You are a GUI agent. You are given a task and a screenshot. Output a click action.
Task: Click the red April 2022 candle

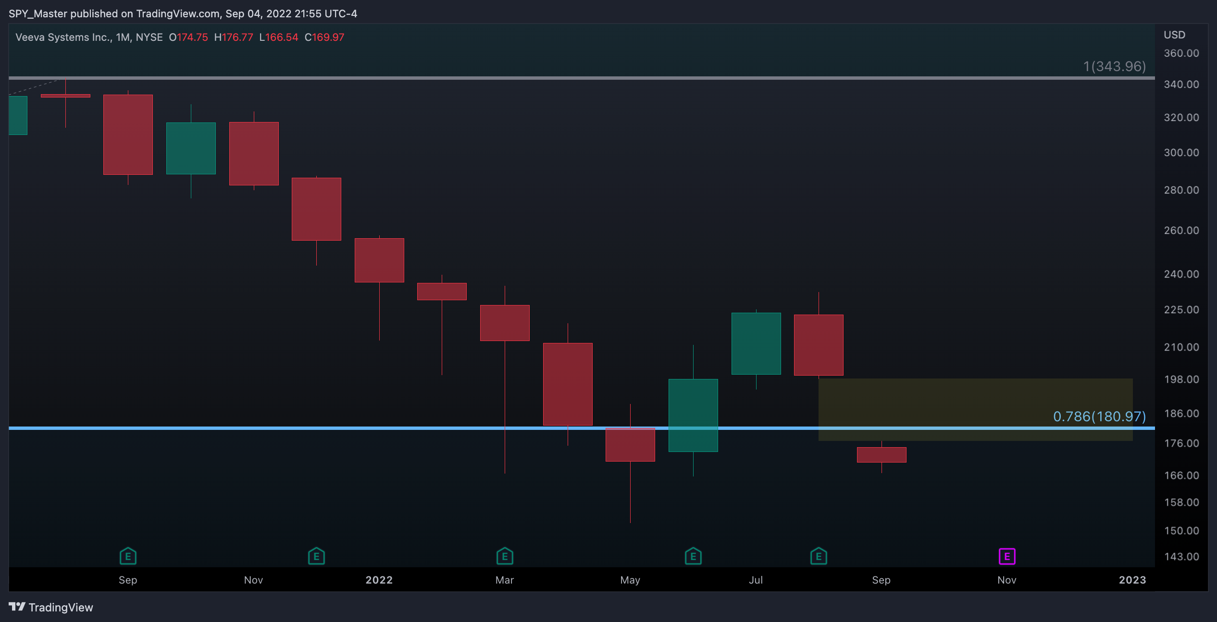point(568,384)
